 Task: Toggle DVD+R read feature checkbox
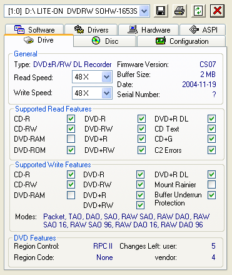click(x=141, y=139)
